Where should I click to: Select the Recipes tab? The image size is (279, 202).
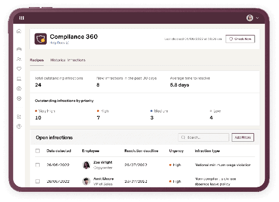click(37, 60)
